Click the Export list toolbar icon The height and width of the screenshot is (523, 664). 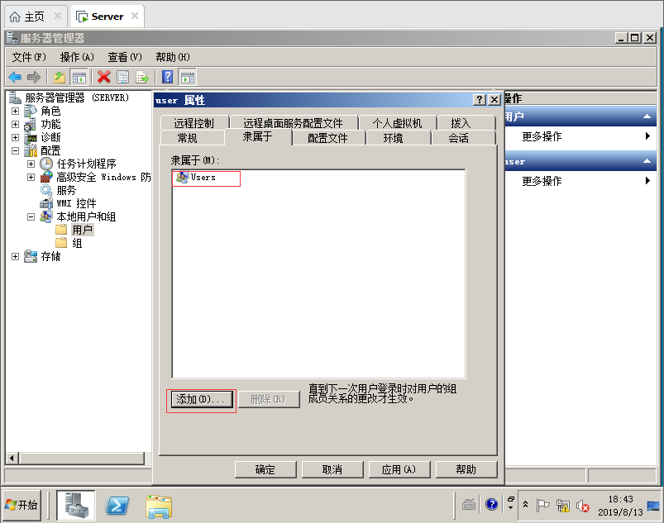click(142, 77)
